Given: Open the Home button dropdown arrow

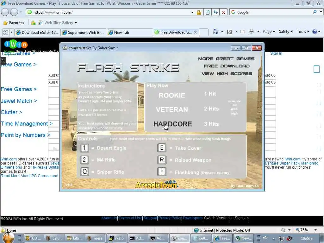Looking at the screenshot, I should [222, 32].
